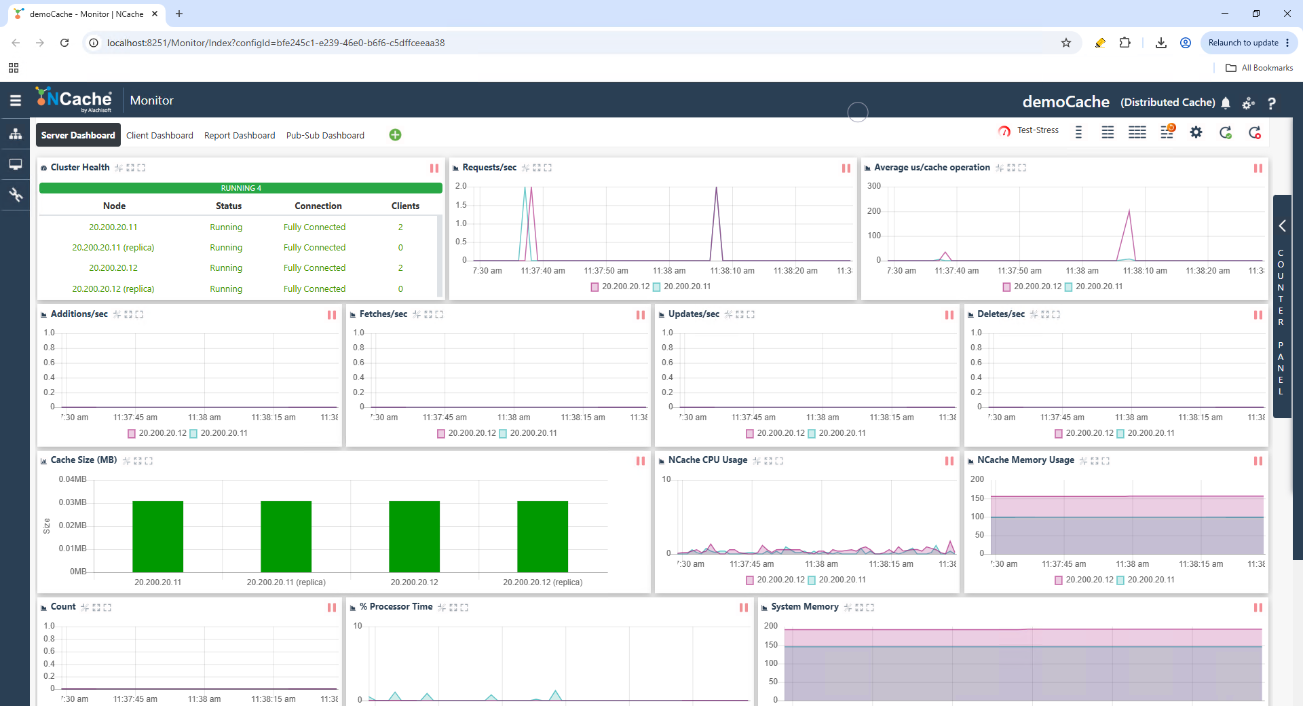
Task: Pause the Count chart
Action: pyautogui.click(x=332, y=608)
